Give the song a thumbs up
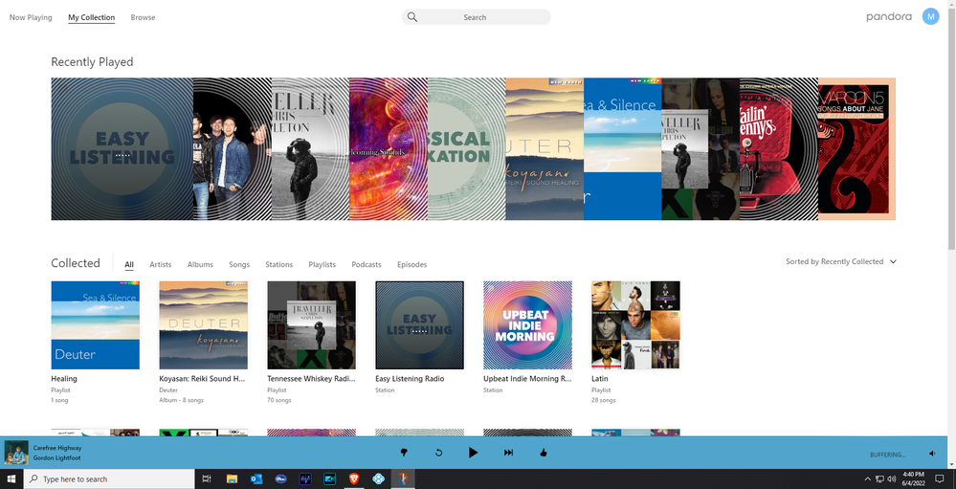 [x=543, y=453]
